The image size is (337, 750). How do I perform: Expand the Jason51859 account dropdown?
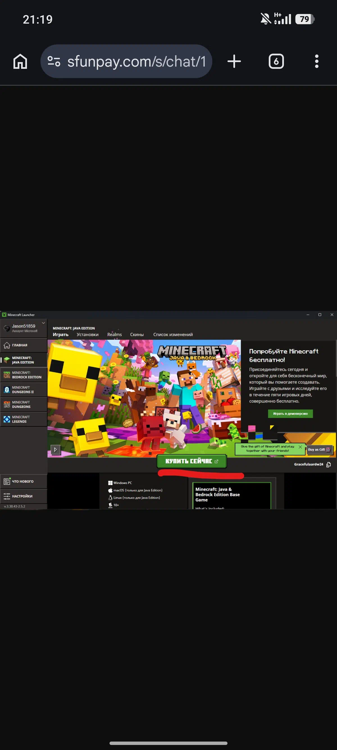[43, 323]
